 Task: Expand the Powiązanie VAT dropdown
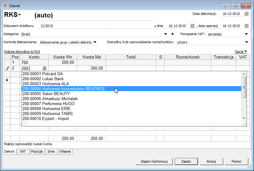click(x=246, y=34)
